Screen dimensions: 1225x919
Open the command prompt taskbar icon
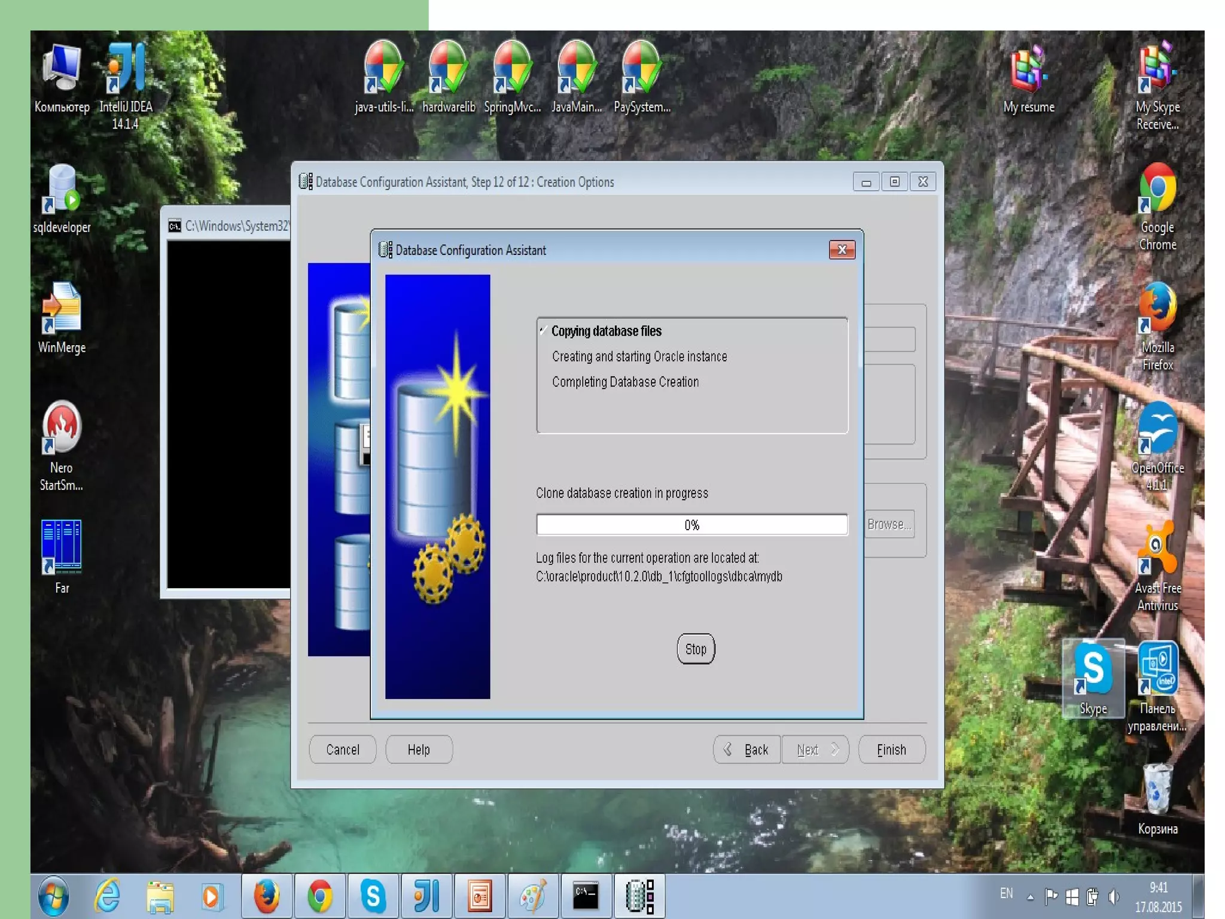pos(586,896)
